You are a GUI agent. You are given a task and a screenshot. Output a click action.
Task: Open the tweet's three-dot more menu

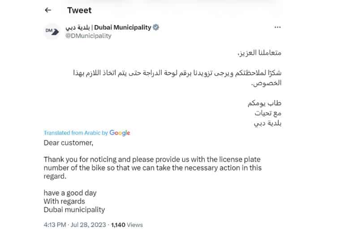click(277, 28)
